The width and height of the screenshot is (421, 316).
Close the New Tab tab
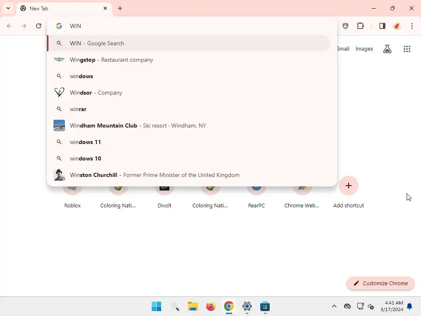[x=105, y=8]
